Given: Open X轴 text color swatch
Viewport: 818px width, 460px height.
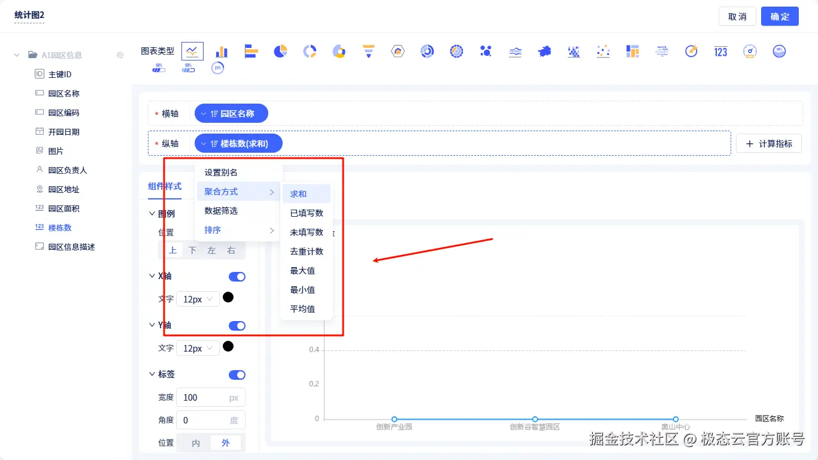Looking at the screenshot, I should (228, 297).
